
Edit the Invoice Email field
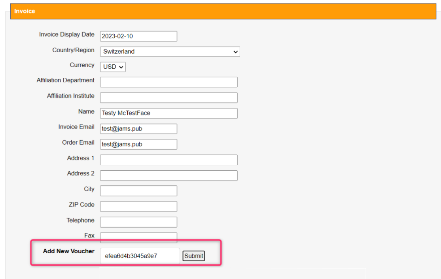click(138, 129)
